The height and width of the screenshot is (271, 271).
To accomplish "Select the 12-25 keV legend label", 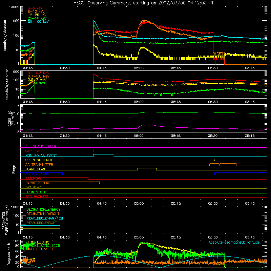I will [x=37, y=15].
